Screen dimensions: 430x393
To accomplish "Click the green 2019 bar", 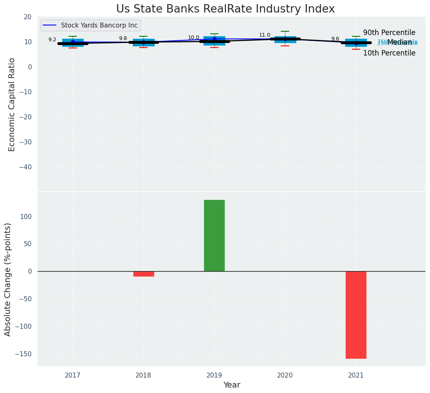I will tap(214, 235).
